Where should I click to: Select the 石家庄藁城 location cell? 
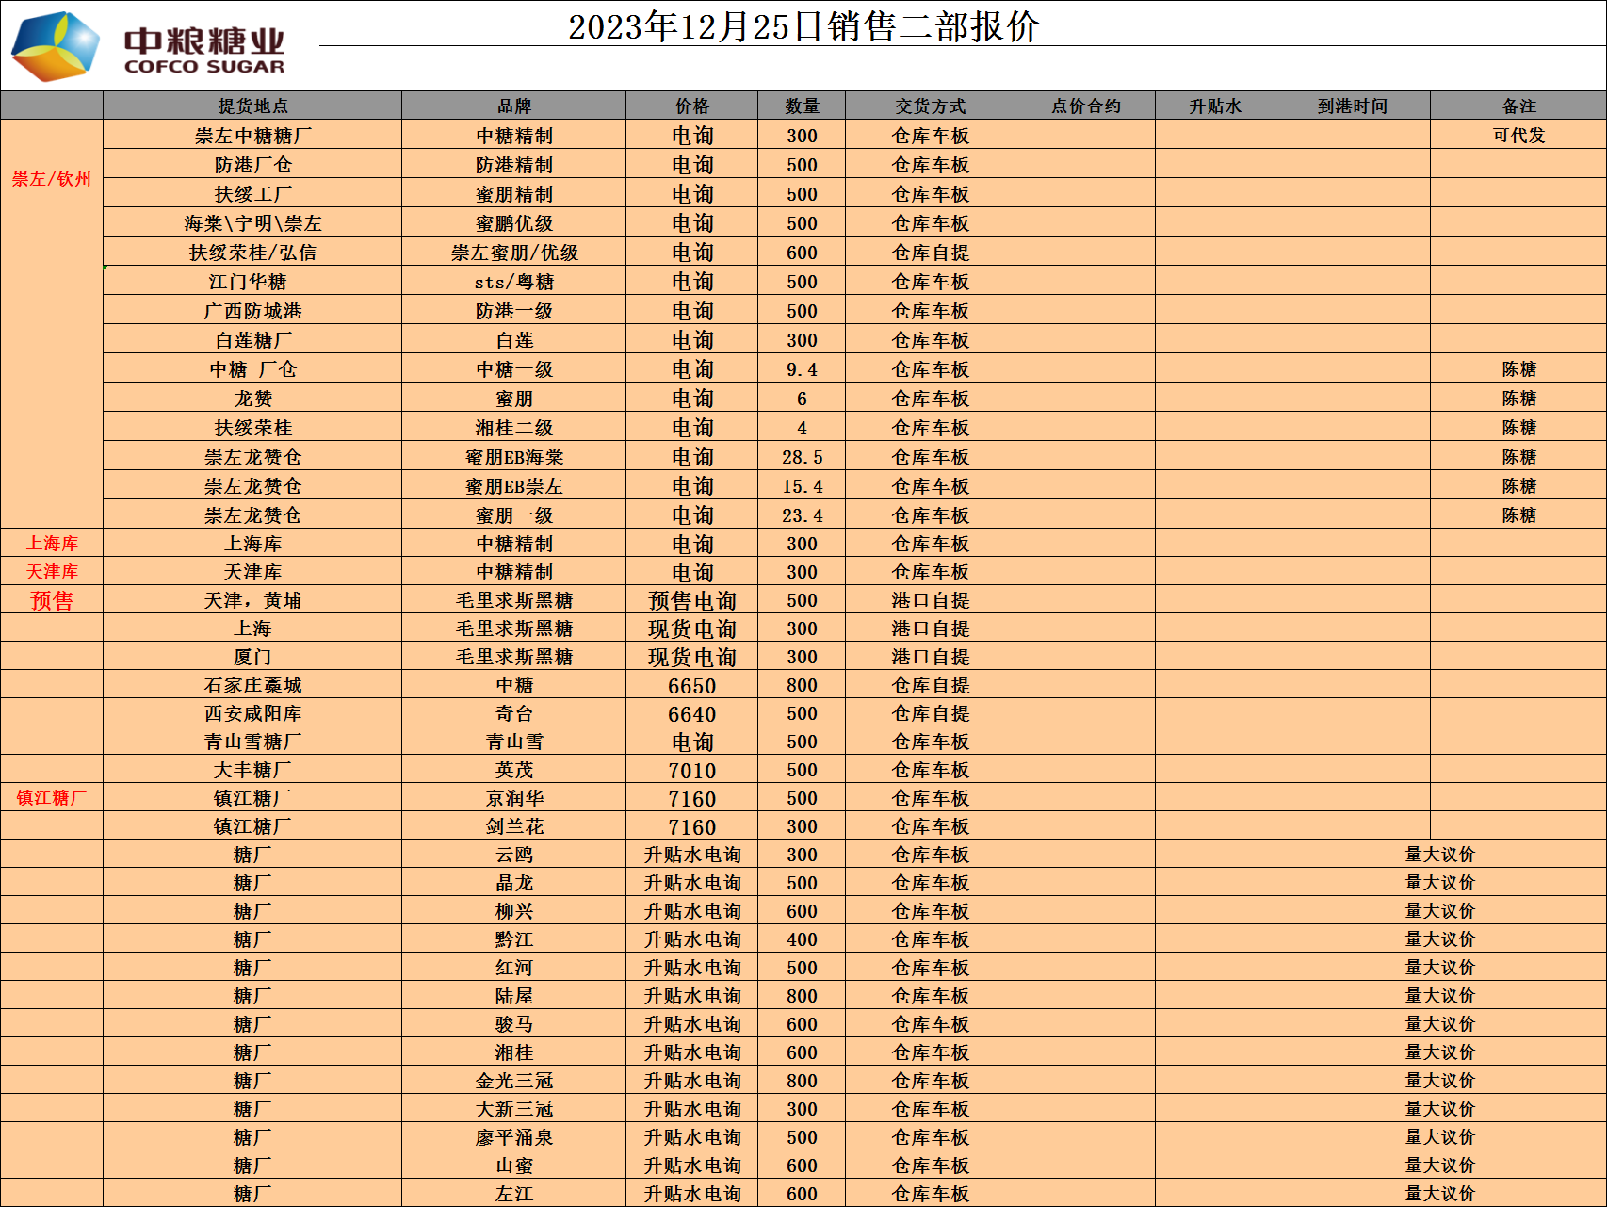click(x=252, y=686)
